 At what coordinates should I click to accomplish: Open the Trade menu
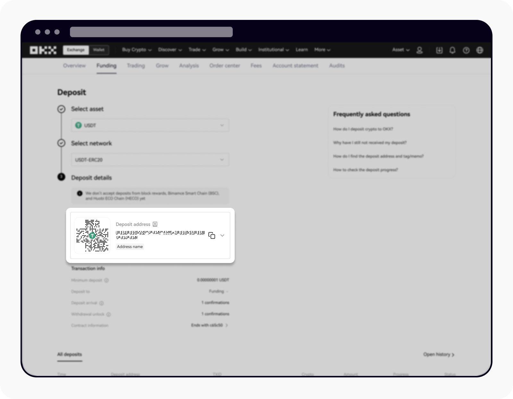coord(197,50)
